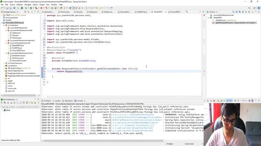
Task: Open the Boot Dashboard view menu
Action: tap(38, 103)
